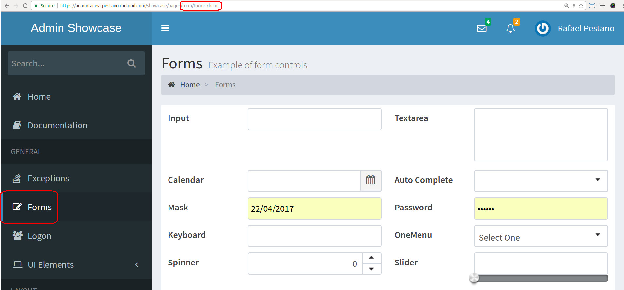Screen dimensions: 624x290
Task: Click the key icon in address bar
Action: coord(574,6)
